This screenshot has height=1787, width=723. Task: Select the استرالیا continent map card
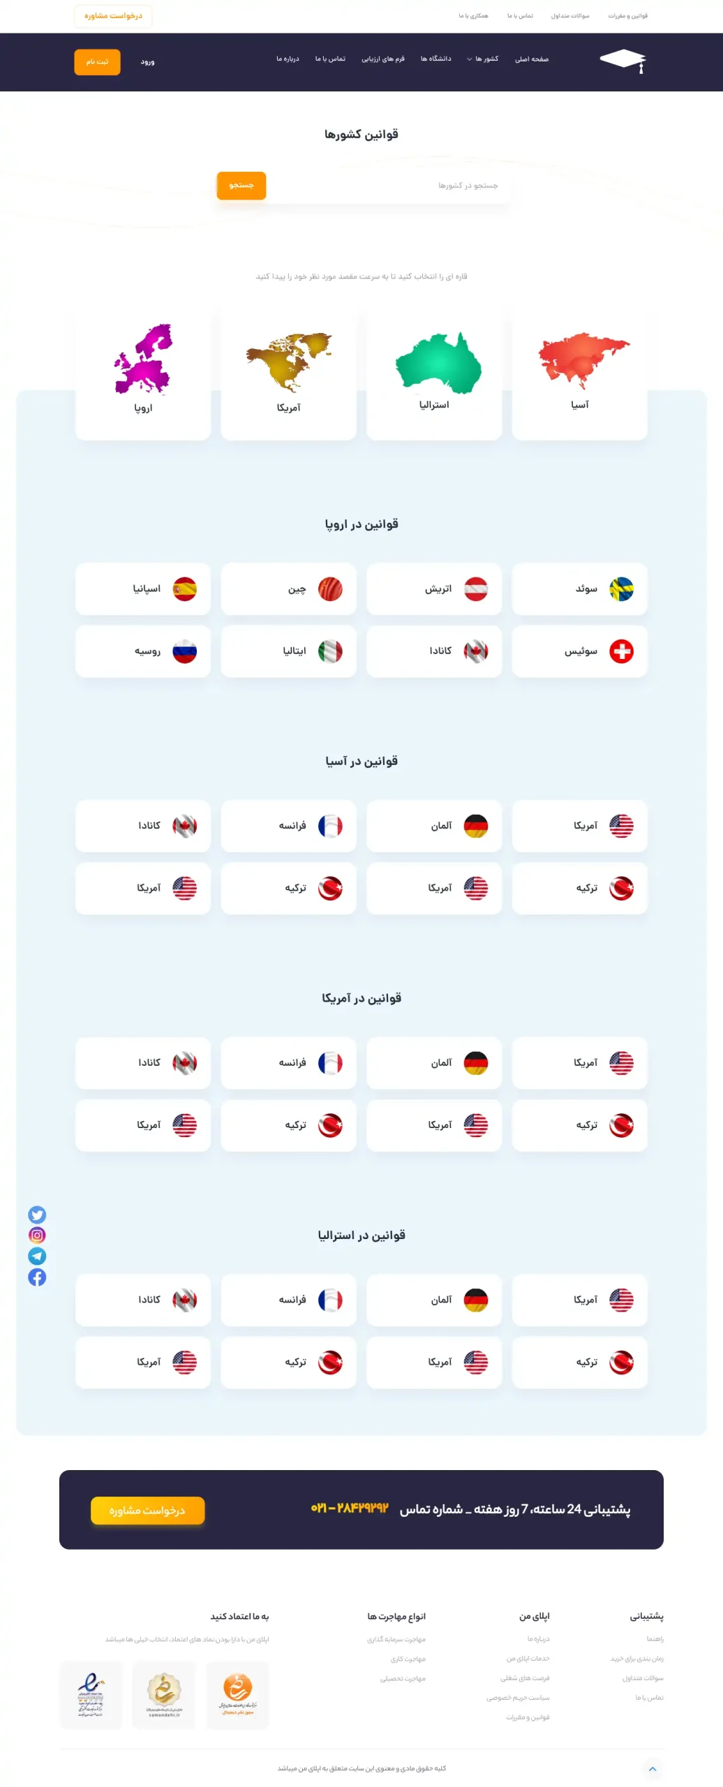[434, 374]
